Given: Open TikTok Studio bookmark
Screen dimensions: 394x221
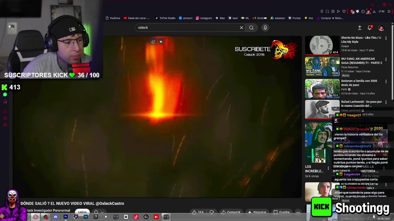Looking at the screenshot, I should tap(165, 18).
